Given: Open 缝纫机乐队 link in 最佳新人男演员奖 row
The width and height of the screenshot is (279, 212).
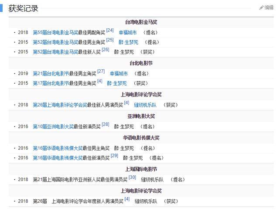Looking at the screenshot, I should click(145, 105).
